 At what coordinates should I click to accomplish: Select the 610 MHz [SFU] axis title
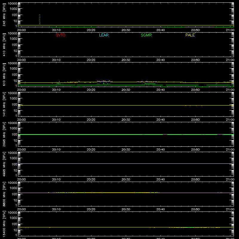4,74
